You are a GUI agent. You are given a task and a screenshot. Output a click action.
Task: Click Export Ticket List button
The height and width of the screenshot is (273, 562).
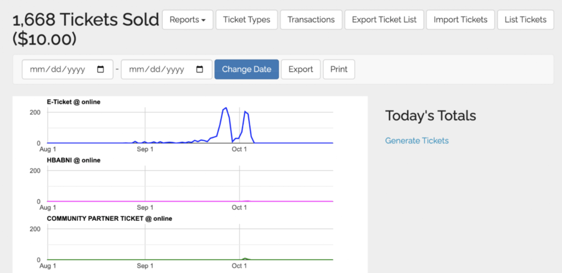point(384,20)
